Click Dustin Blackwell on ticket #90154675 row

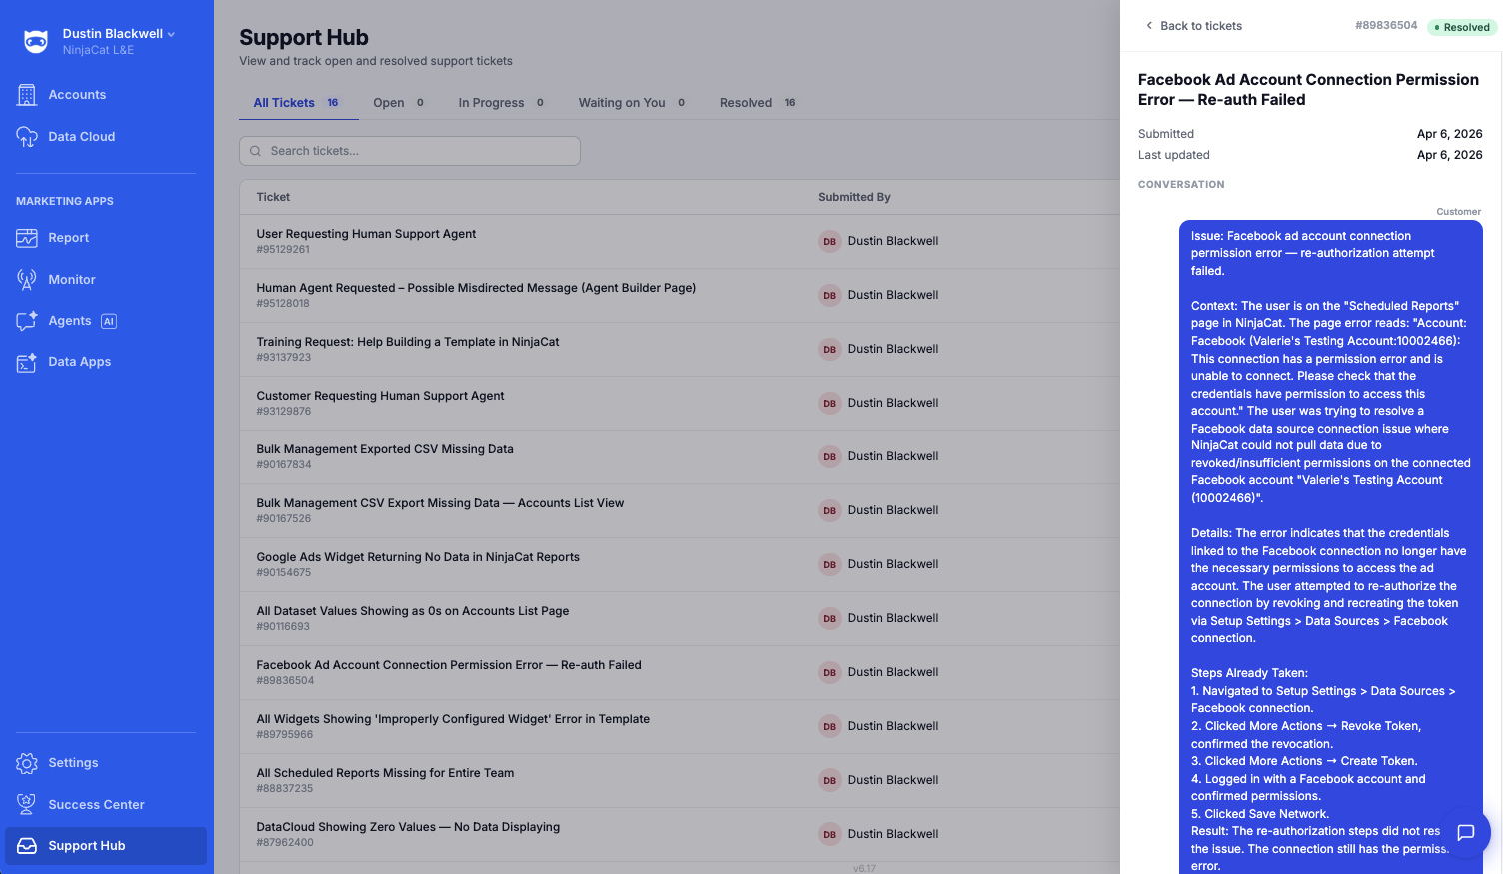pyautogui.click(x=893, y=564)
